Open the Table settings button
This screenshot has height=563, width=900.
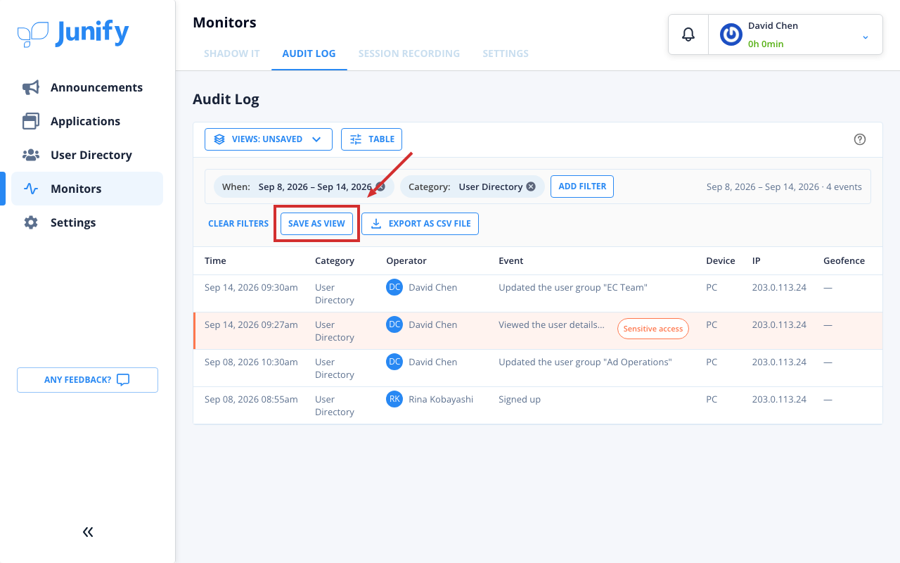click(x=371, y=139)
